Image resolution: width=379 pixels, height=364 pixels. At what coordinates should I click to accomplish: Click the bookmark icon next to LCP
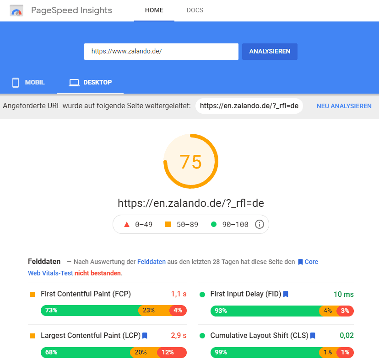[145, 336]
